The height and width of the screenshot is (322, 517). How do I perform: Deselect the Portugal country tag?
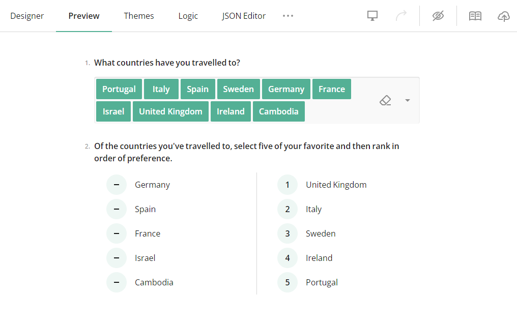(119, 89)
